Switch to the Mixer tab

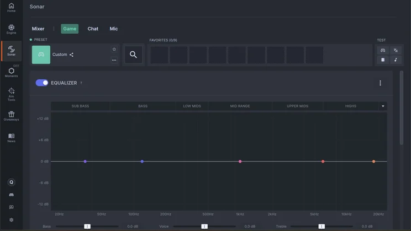tap(38, 29)
